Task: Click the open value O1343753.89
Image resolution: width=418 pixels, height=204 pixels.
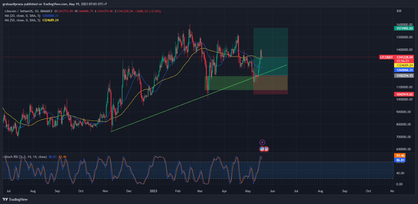Action: pos(63,11)
